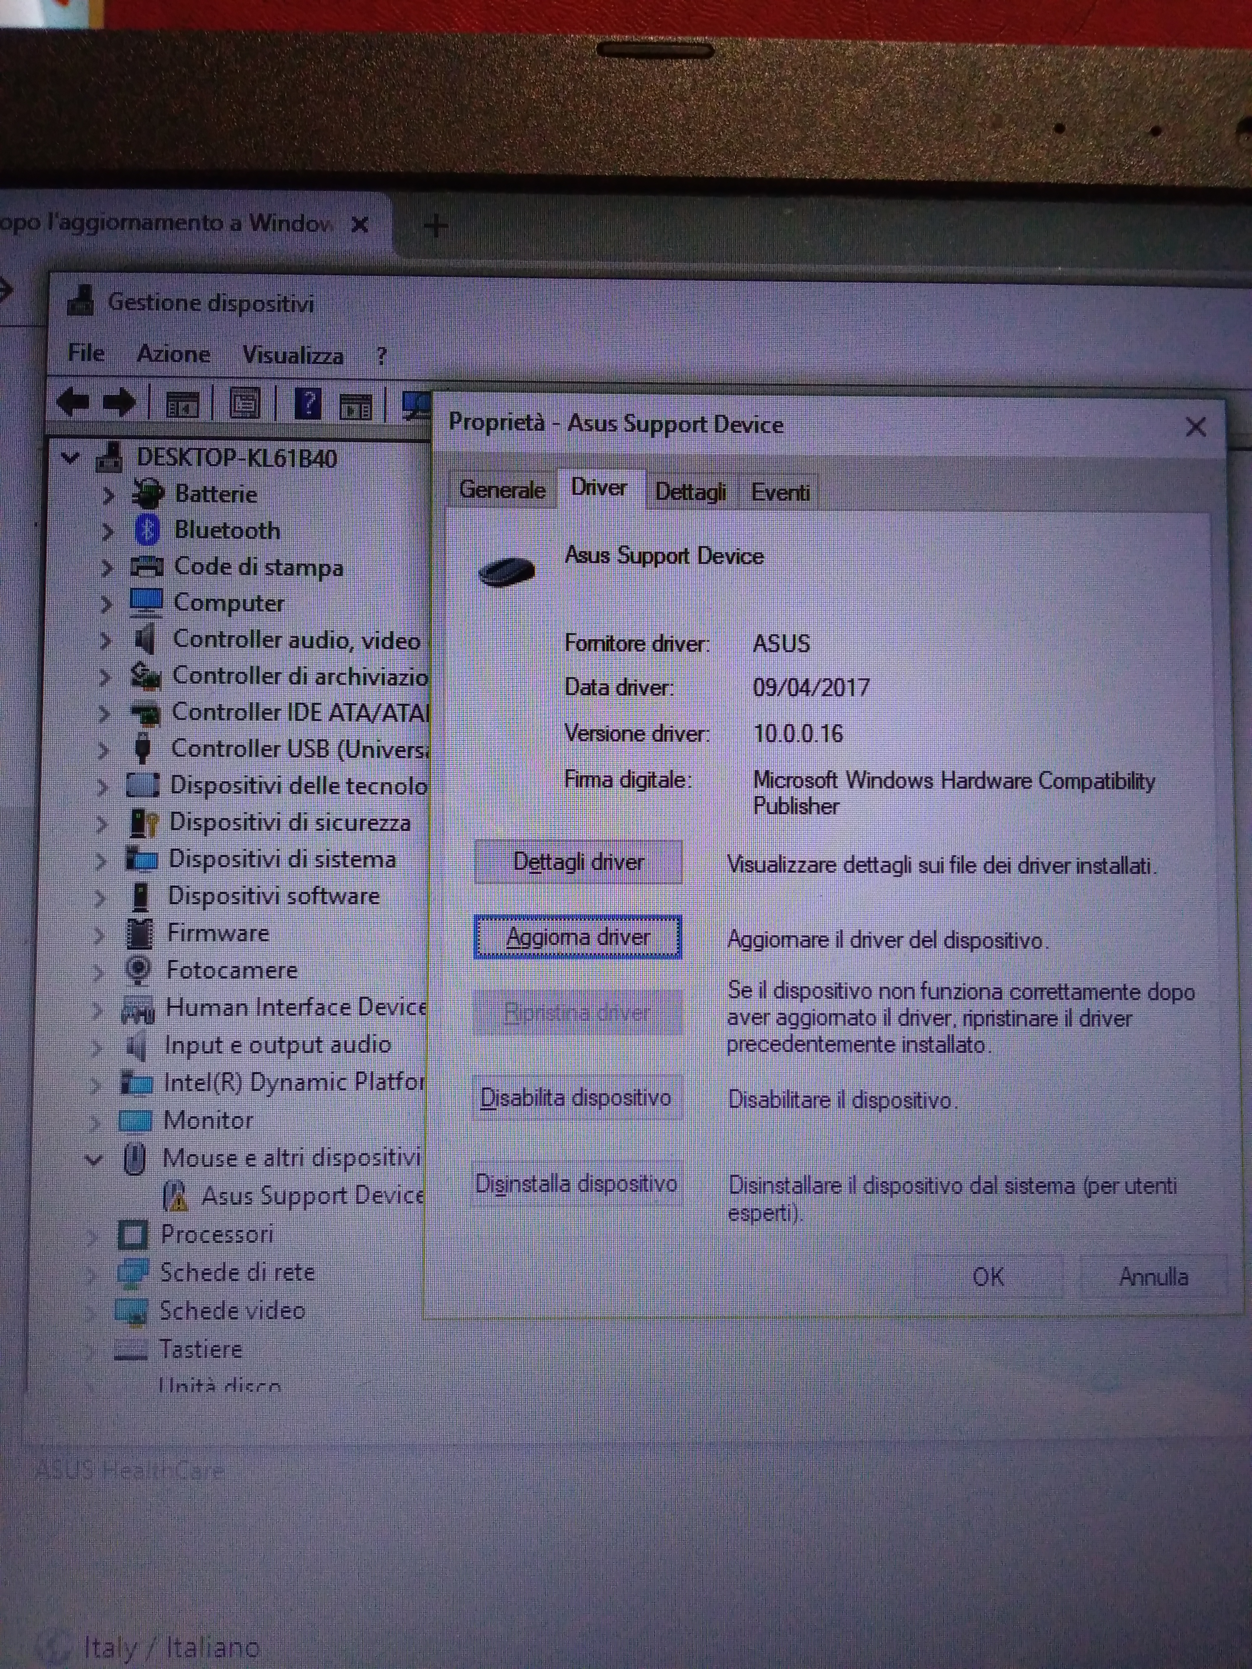Cancel the dialog with Annulla
Image resolution: width=1252 pixels, height=1669 pixels.
[1153, 1277]
